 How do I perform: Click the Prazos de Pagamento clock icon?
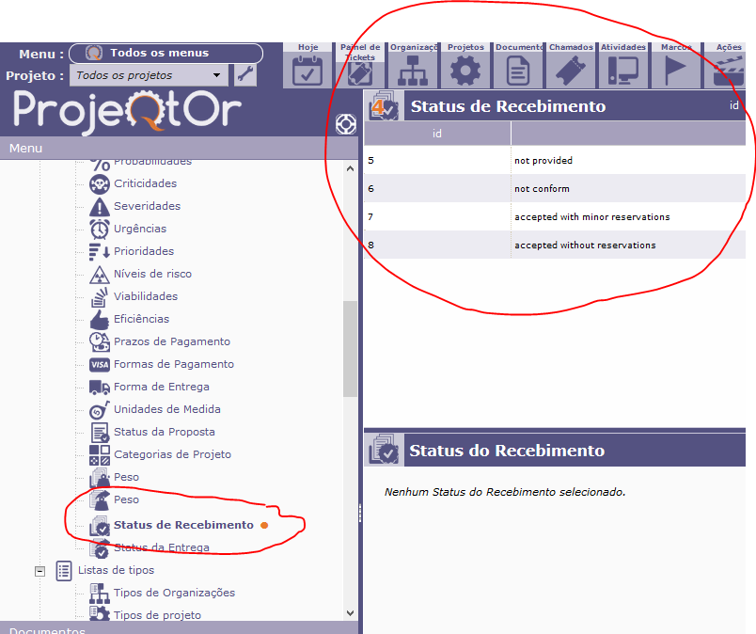tap(100, 342)
